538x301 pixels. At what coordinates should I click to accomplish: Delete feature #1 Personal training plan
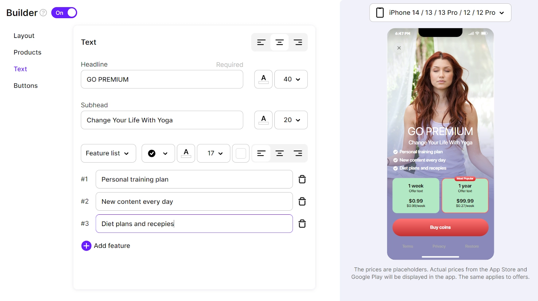point(302,179)
